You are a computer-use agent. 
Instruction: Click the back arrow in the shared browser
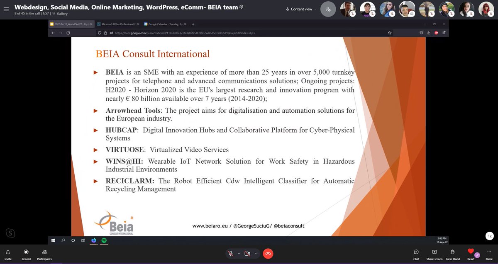(x=53, y=33)
